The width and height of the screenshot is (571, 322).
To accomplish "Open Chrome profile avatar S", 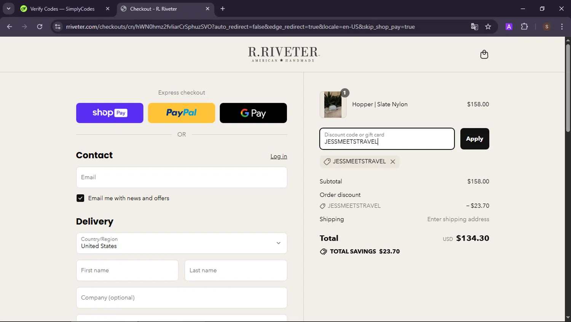I will [547, 27].
